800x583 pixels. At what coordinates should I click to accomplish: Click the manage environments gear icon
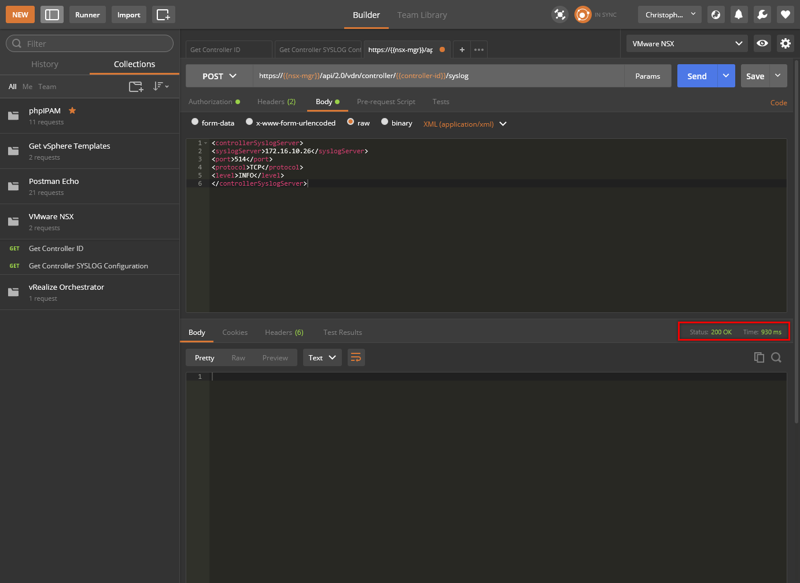tap(785, 43)
